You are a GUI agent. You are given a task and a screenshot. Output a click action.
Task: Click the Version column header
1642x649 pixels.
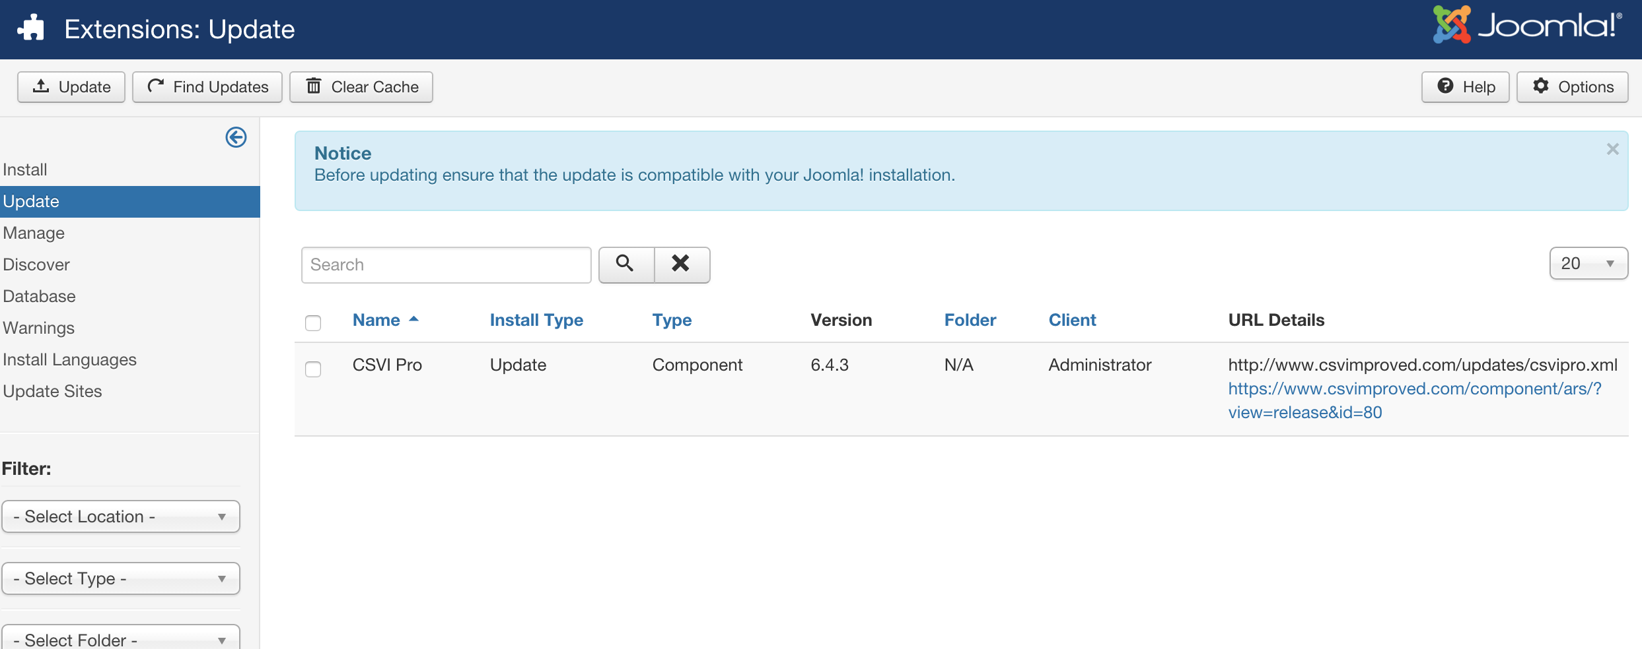[841, 320]
